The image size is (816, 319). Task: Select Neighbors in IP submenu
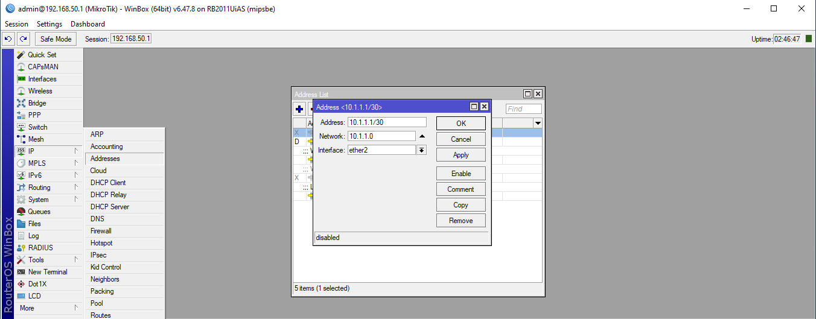click(x=124, y=279)
